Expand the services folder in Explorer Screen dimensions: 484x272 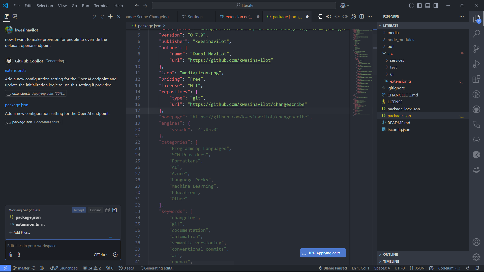click(x=397, y=60)
